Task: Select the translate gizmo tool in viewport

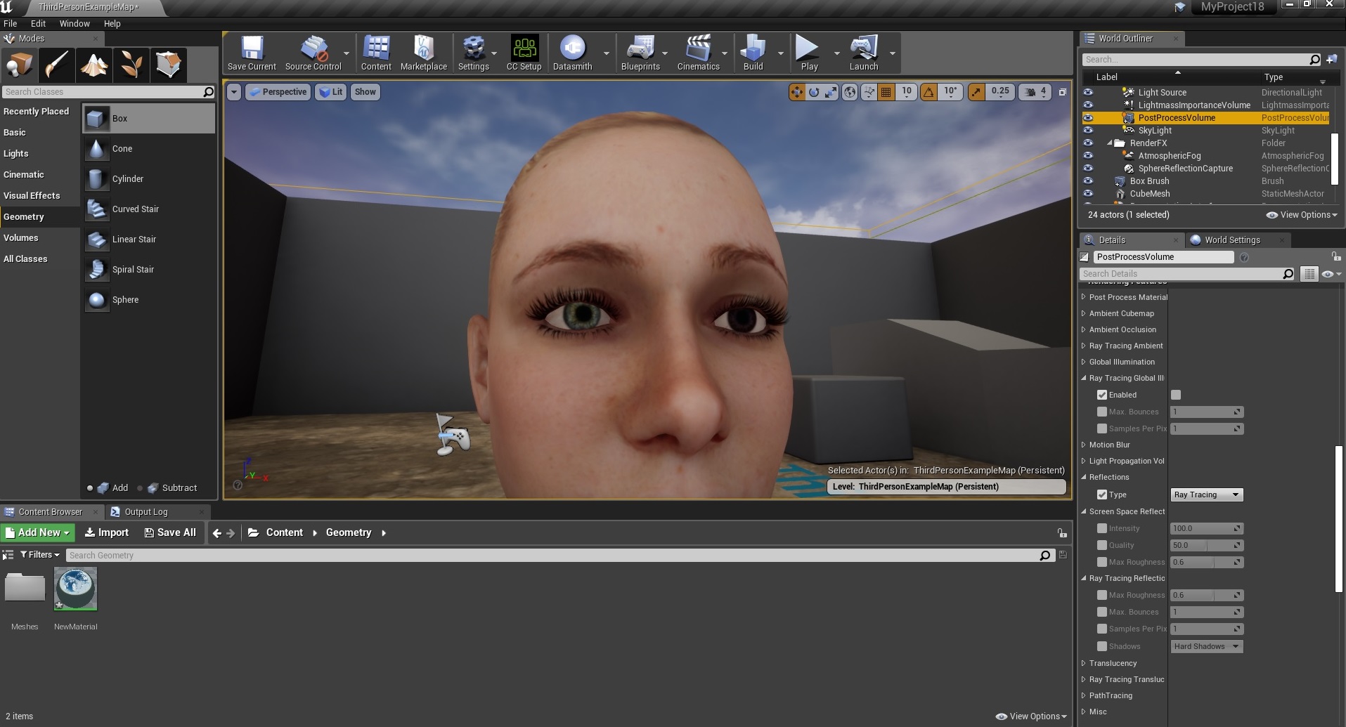Action: [796, 91]
